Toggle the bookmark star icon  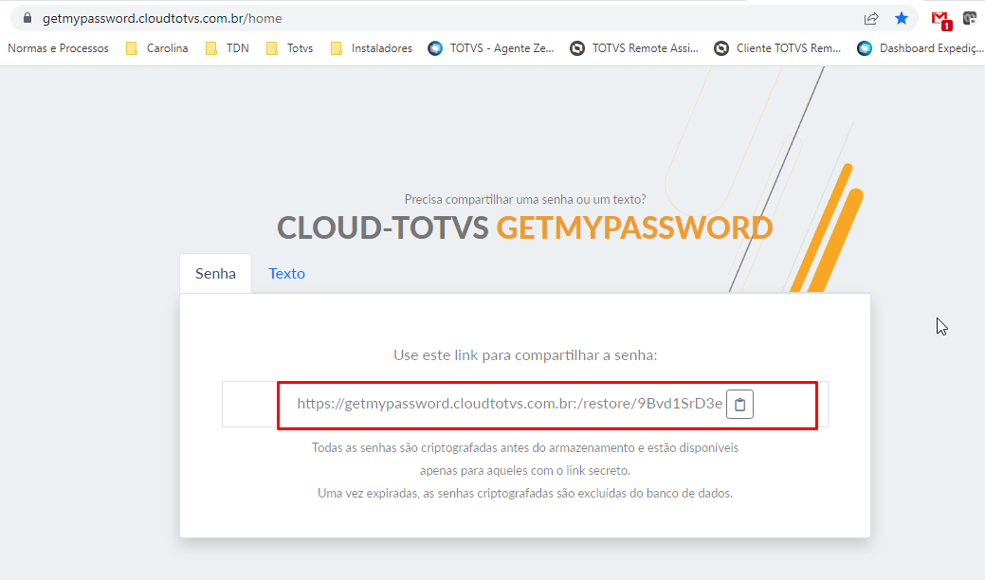(x=902, y=18)
